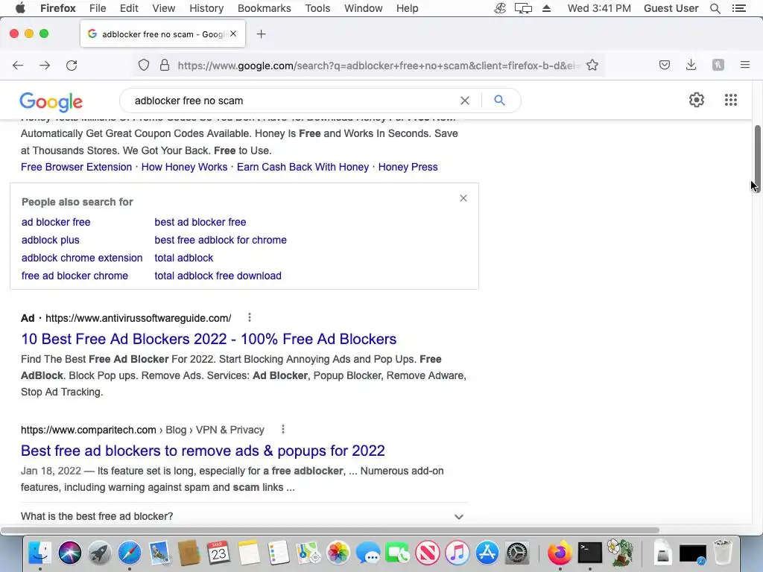The image size is (763, 572).
Task: Open Finder from the dock
Action: pyautogui.click(x=40, y=553)
